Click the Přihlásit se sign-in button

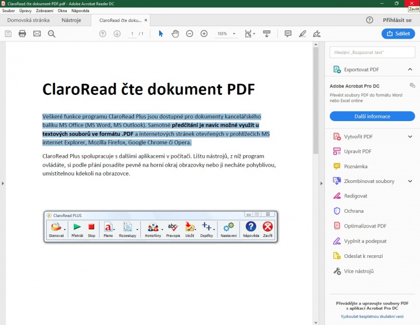(397, 20)
